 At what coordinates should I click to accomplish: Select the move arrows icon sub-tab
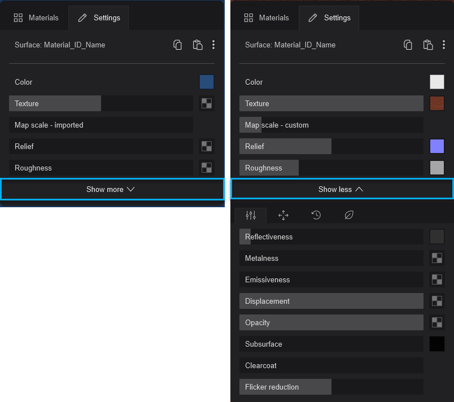tap(283, 215)
